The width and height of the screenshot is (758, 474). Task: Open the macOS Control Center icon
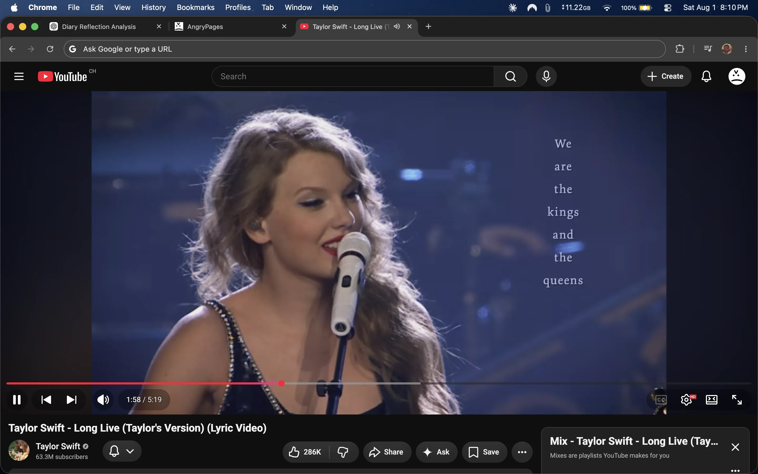point(667,8)
